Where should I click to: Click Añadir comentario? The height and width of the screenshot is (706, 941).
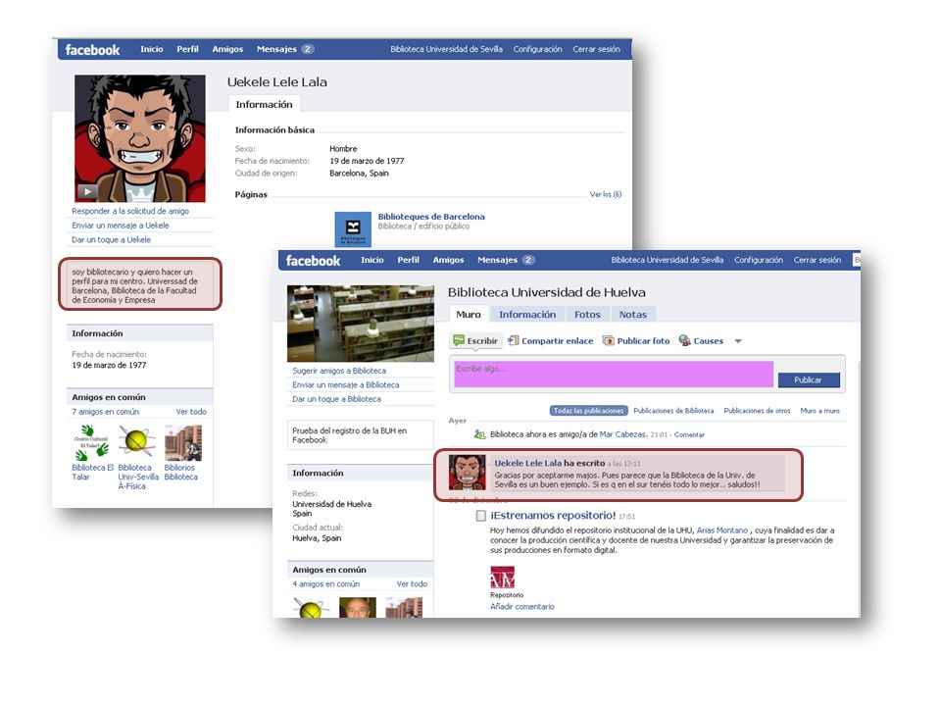522,606
